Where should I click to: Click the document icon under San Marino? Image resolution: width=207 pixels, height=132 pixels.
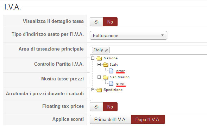111,84
